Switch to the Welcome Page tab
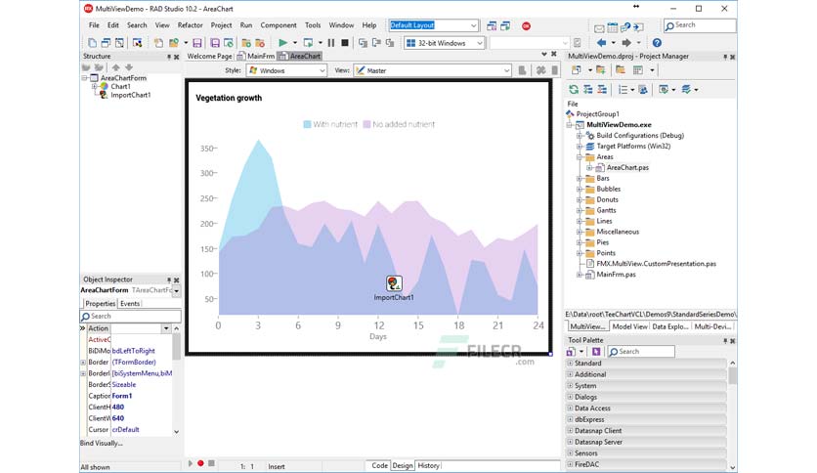This screenshot has height=473, width=817. coord(209,56)
